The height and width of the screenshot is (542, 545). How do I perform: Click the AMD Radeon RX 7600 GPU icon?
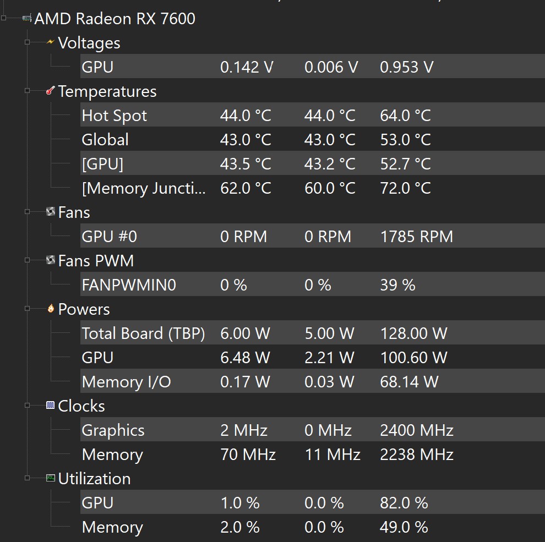tap(26, 19)
